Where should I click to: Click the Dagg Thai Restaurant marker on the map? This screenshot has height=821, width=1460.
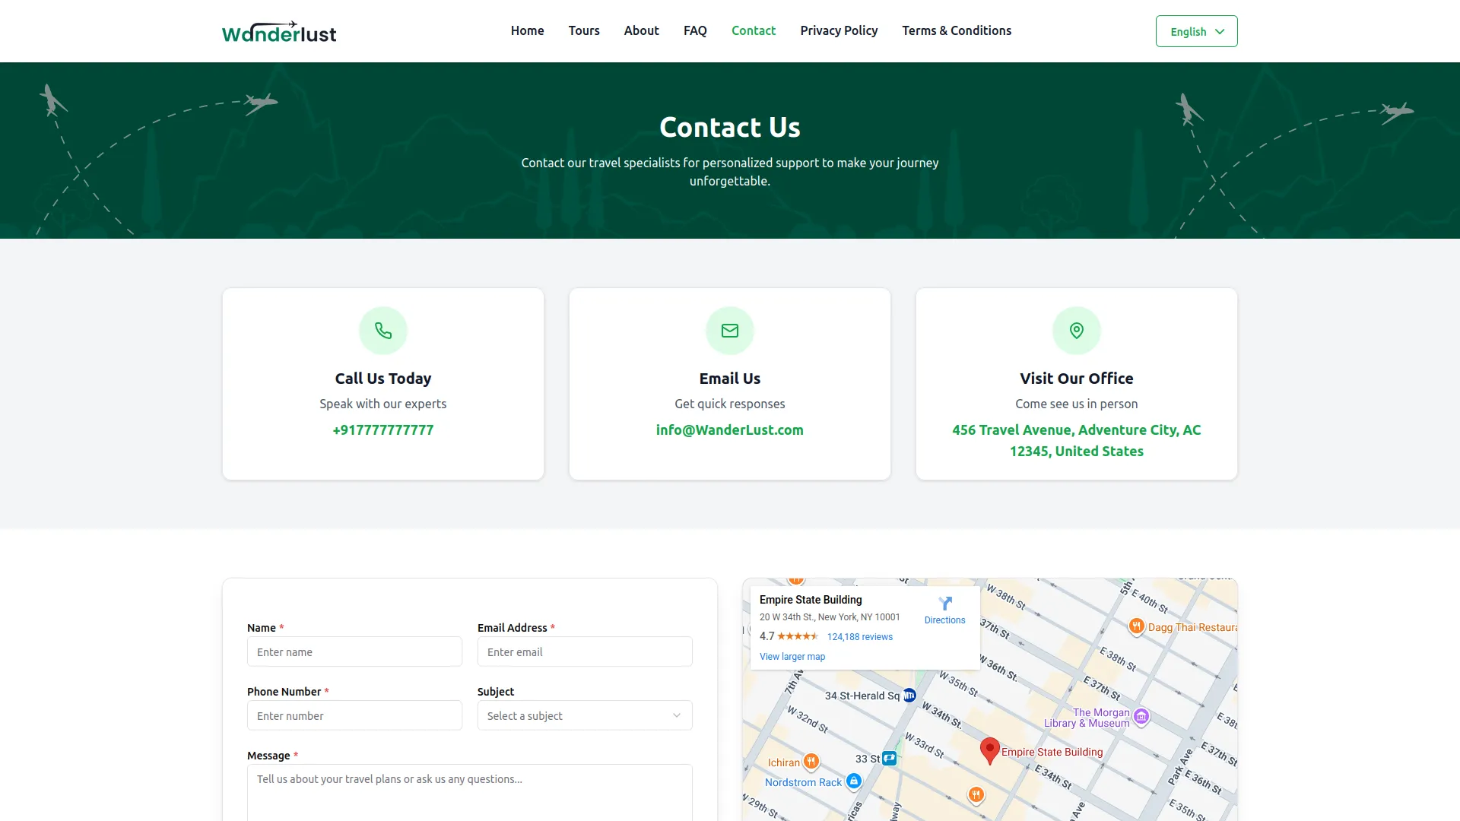click(1137, 626)
